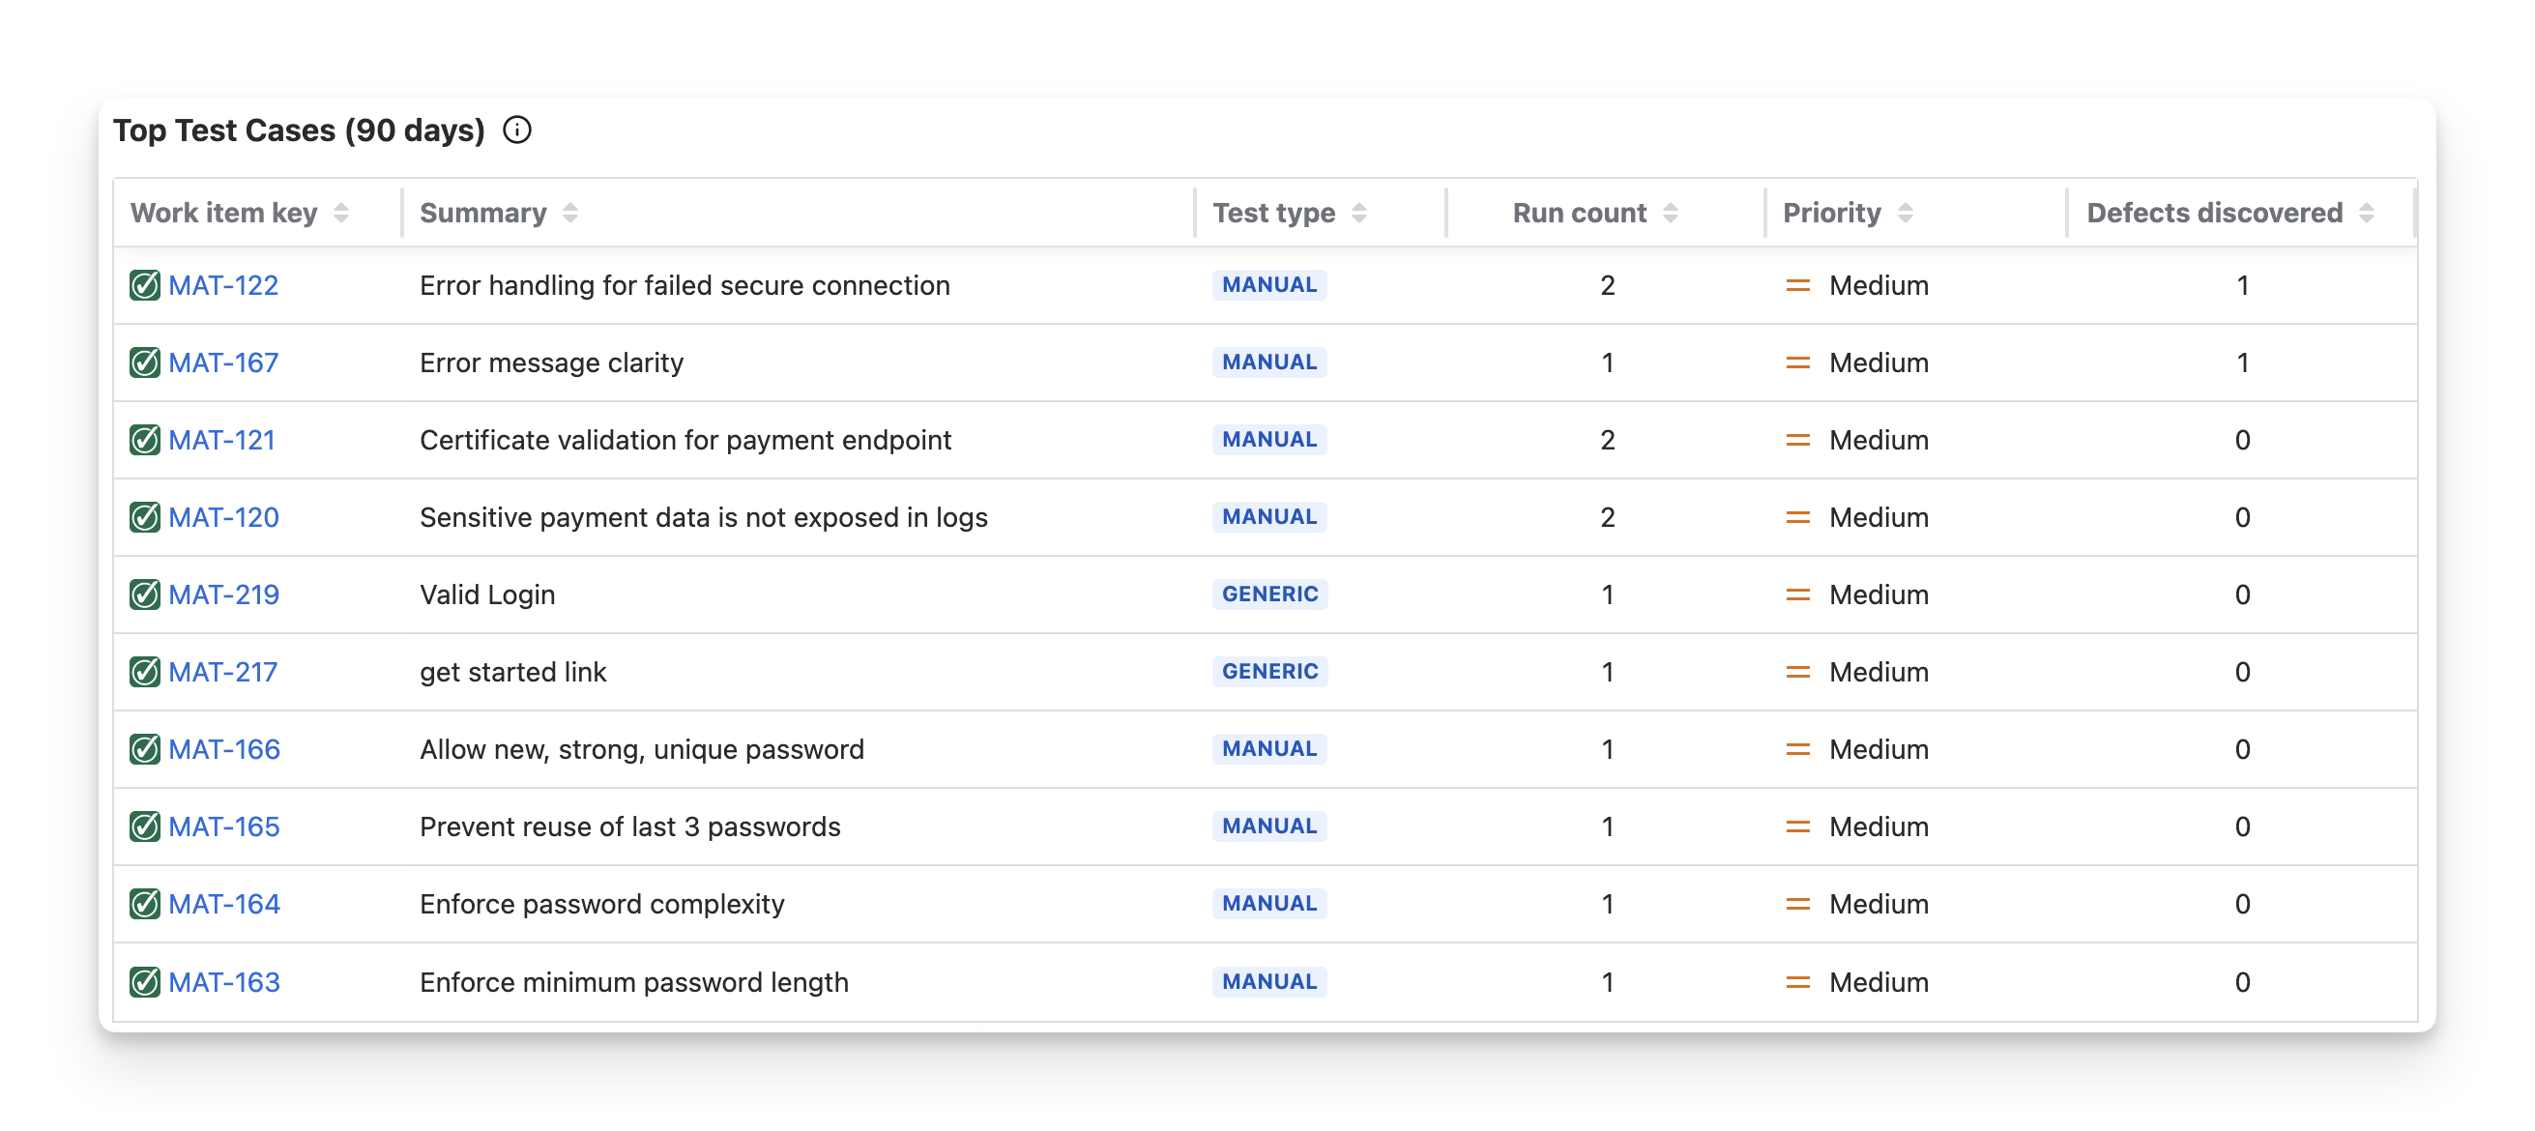Click the test icon next to MAT-219
The height and width of the screenshot is (1131, 2535).
point(145,594)
